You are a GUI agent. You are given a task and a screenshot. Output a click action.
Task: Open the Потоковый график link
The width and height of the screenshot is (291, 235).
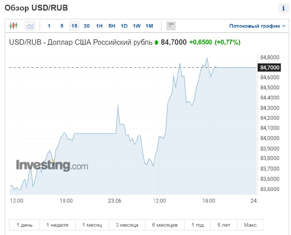coord(257,26)
